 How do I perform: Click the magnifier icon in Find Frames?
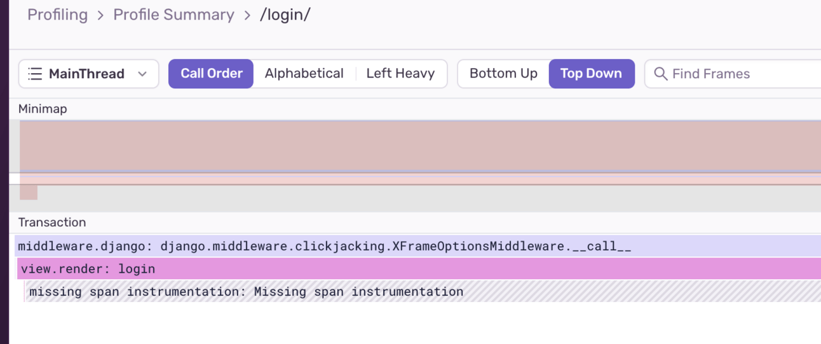(660, 74)
